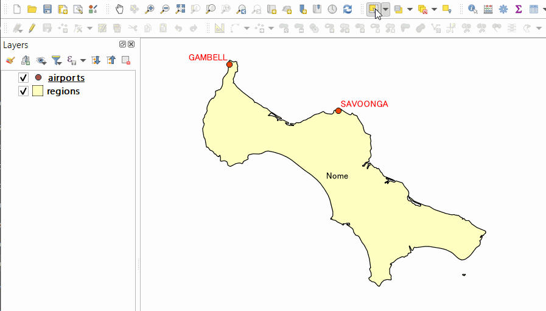This screenshot has width=546, height=311.
Task: Expand all layers in the panel
Action: [x=96, y=60]
